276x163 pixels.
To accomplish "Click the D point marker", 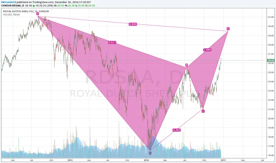I will (x=228, y=29).
